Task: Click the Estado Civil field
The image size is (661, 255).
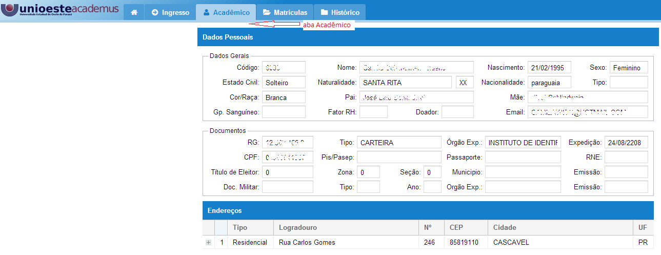Action: pos(284,83)
